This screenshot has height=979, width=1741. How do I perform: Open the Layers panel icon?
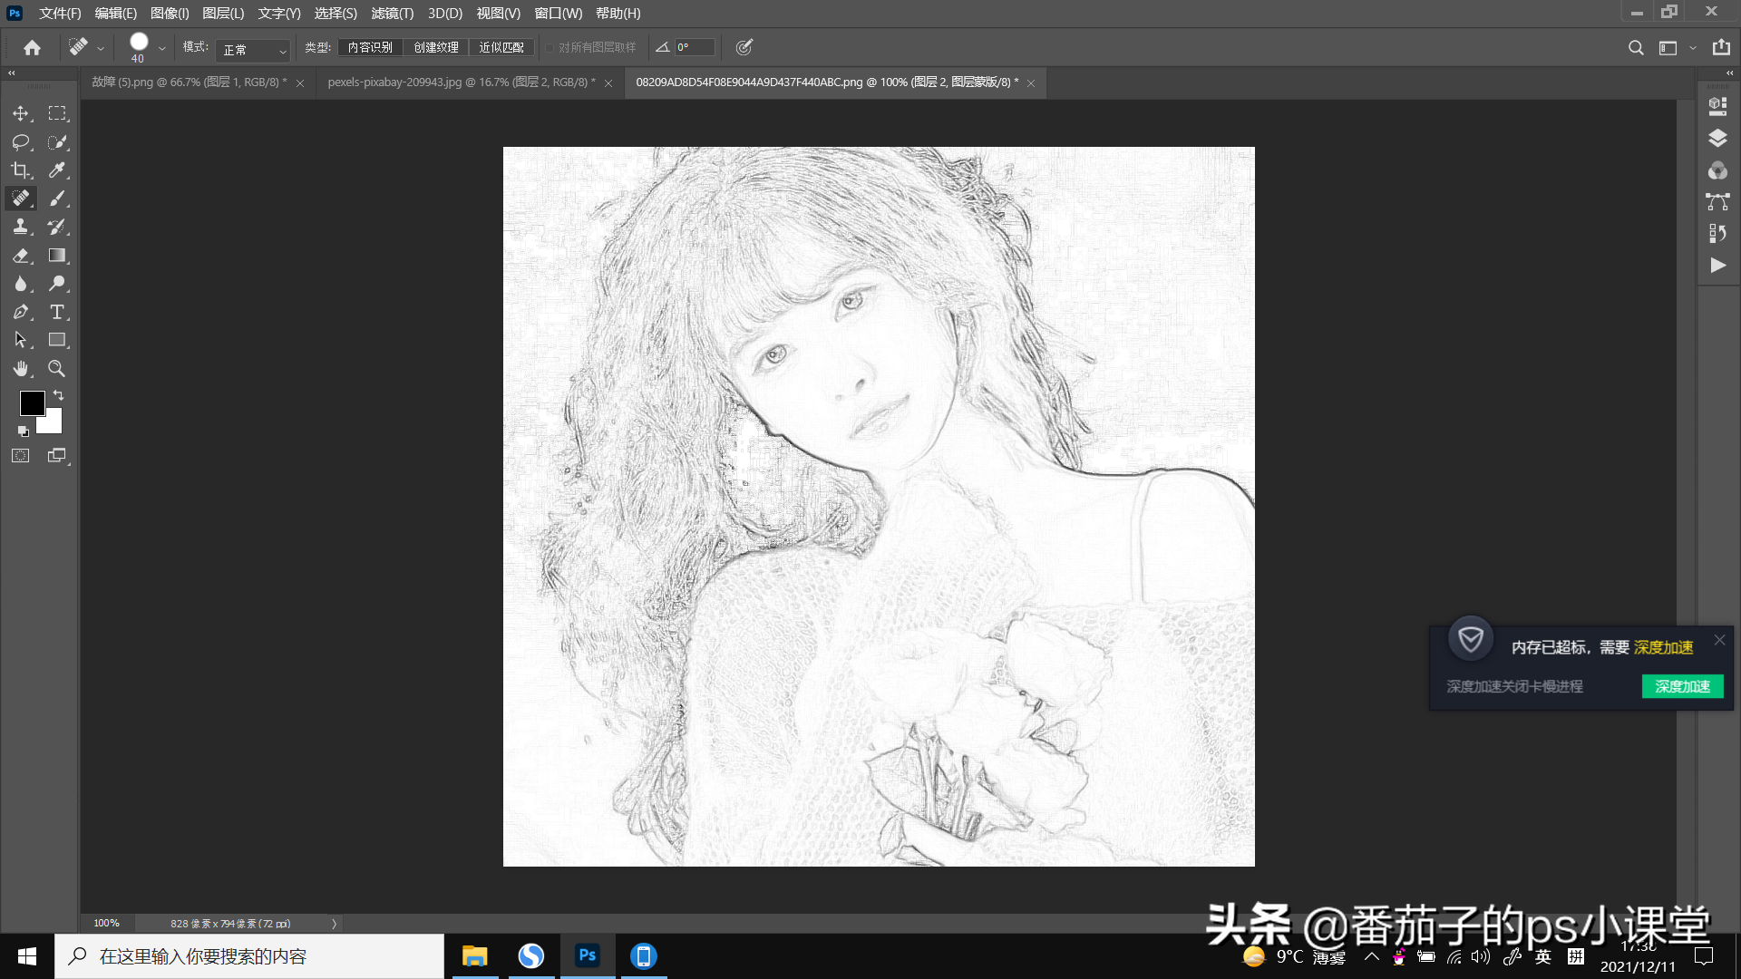click(x=1717, y=139)
